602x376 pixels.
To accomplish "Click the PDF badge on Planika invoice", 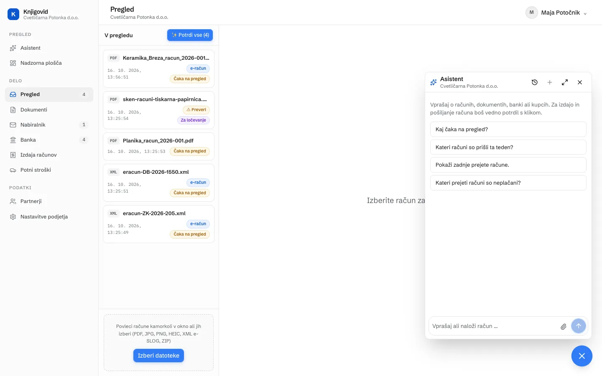I will 113,141.
